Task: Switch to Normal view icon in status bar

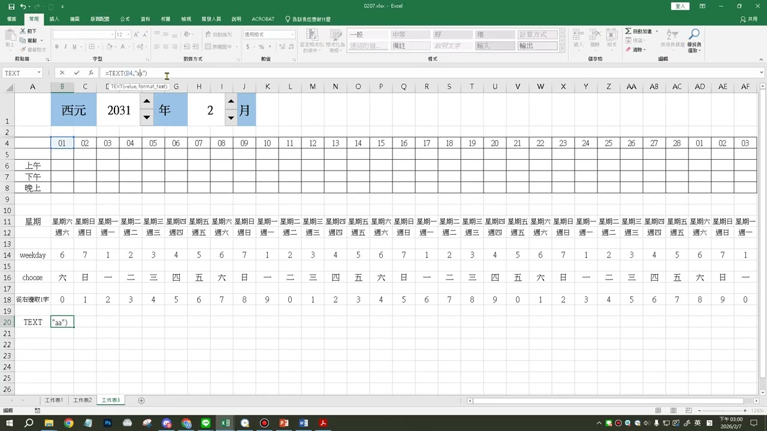Action: point(658,411)
